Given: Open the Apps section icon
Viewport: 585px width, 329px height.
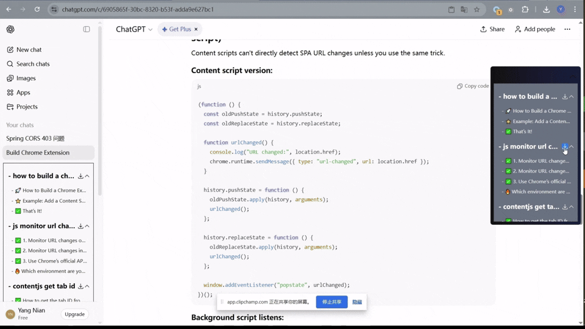Looking at the screenshot, I should pyautogui.click(x=10, y=93).
